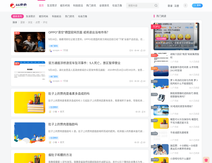
Task: Click views icon on 赘肉是脂肪吗 article
Action: click(x=135, y=142)
